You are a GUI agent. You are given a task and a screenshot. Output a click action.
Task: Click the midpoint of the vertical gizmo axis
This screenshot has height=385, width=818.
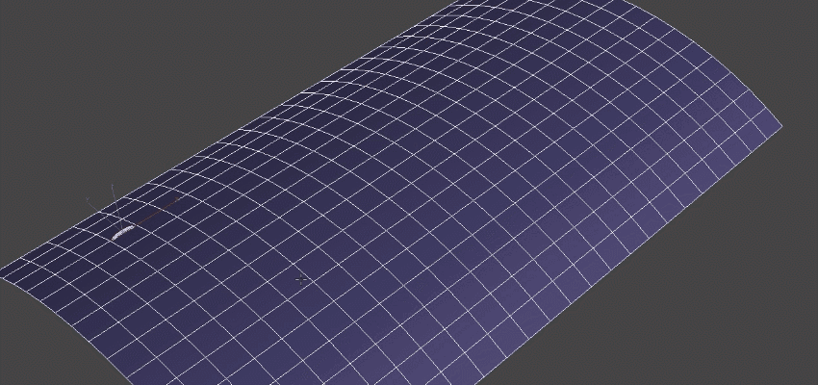(x=116, y=207)
